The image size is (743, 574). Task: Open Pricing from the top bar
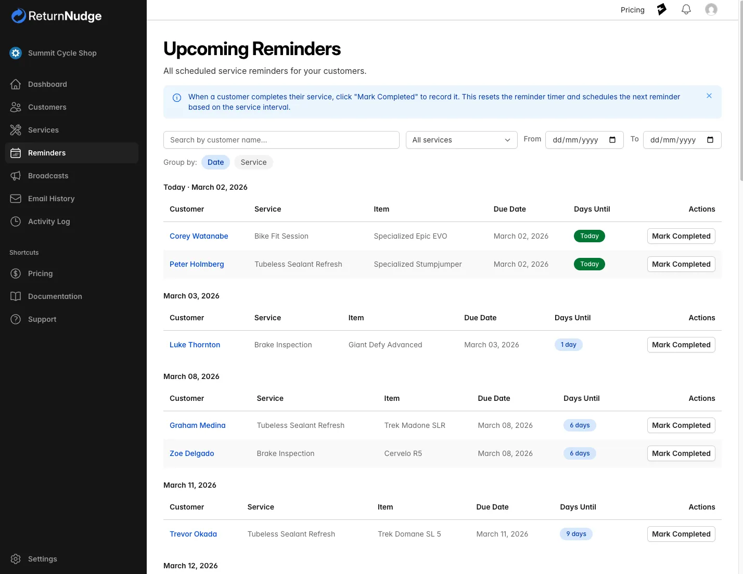[632, 9]
